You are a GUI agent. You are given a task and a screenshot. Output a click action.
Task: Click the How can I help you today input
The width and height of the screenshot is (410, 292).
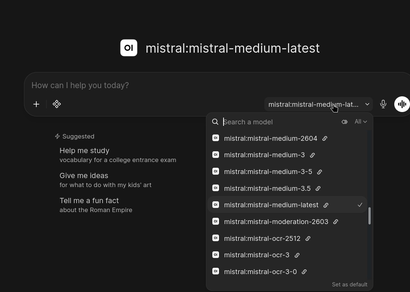pyautogui.click(x=217, y=85)
